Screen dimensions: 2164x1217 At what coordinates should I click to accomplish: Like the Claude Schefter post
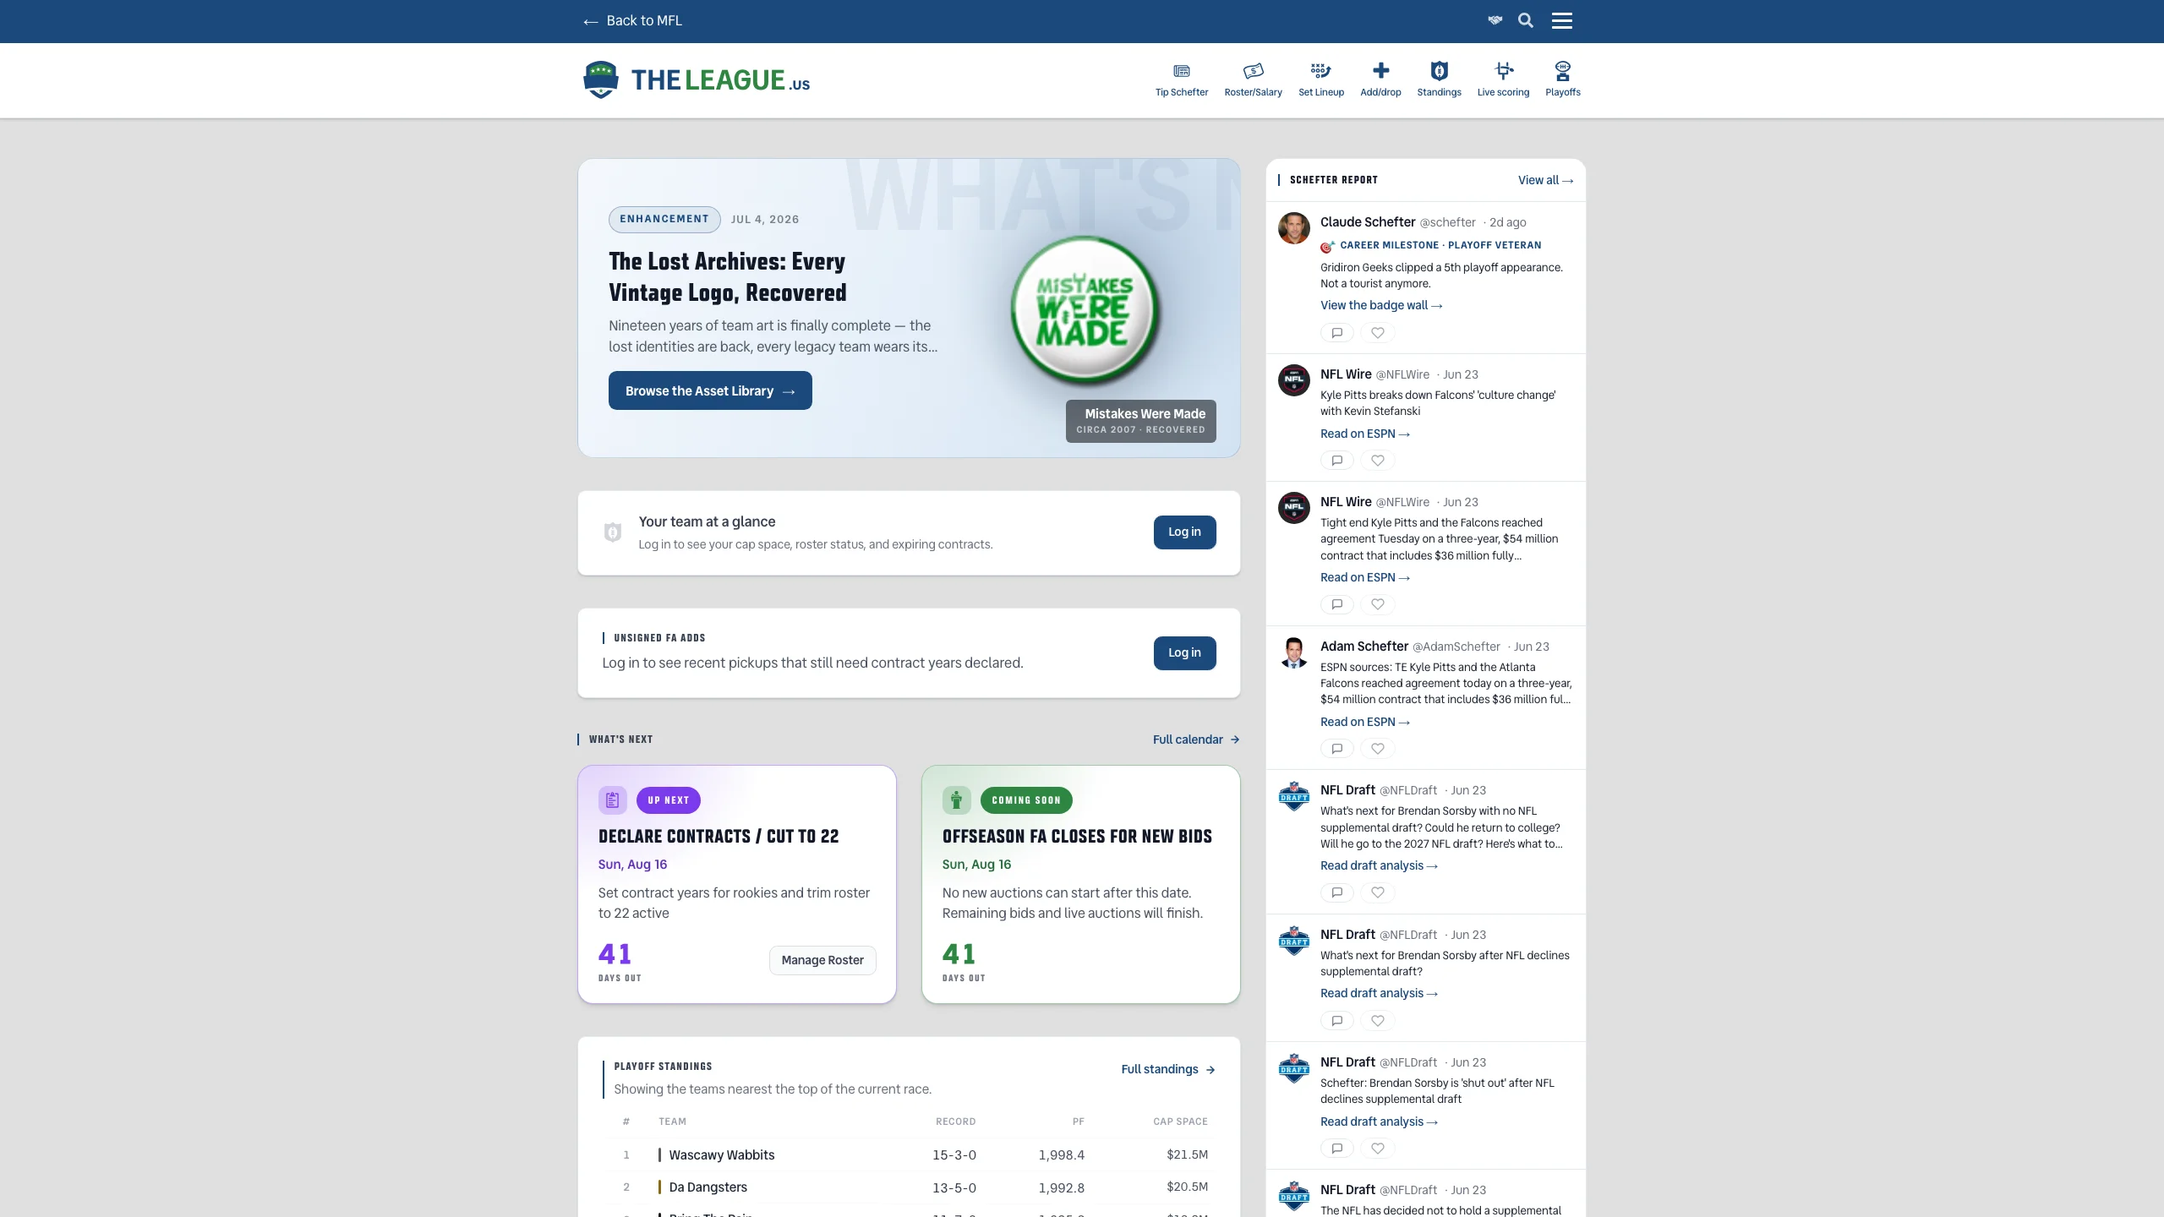pos(1378,333)
